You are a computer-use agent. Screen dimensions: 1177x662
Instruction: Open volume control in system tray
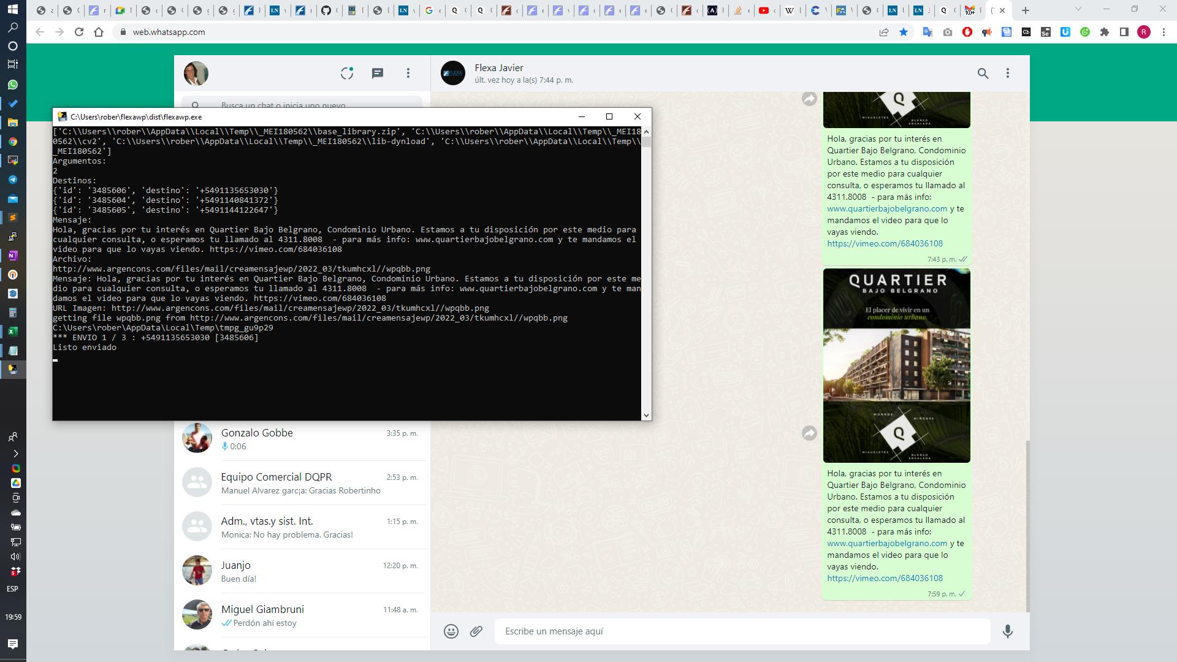coord(15,557)
